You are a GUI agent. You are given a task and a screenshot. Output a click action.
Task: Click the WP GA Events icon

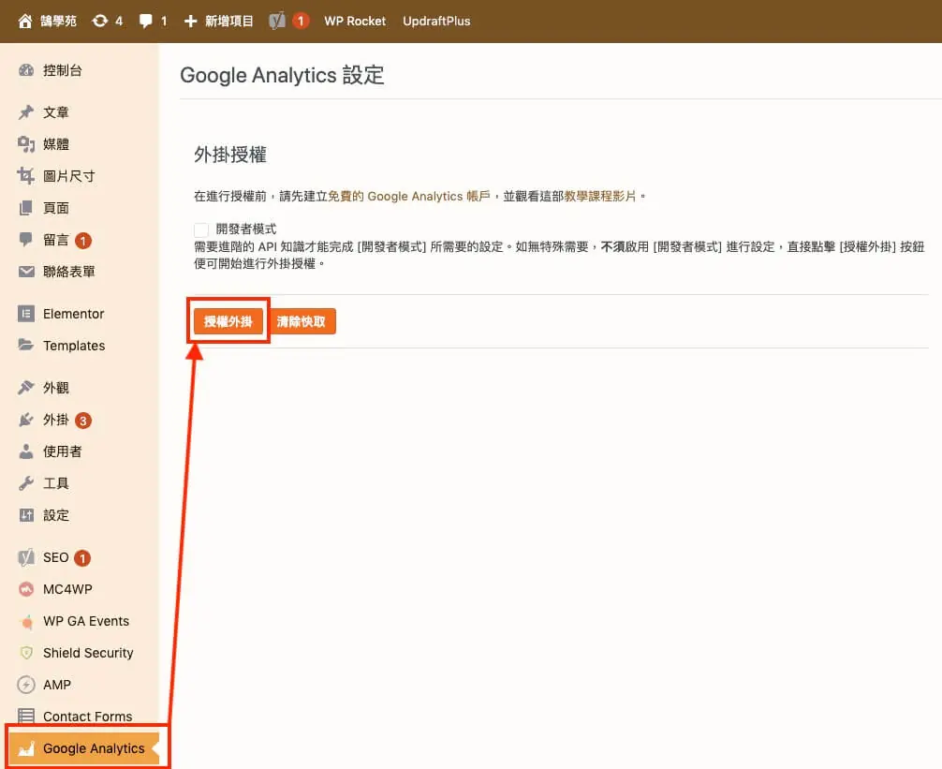(x=26, y=621)
